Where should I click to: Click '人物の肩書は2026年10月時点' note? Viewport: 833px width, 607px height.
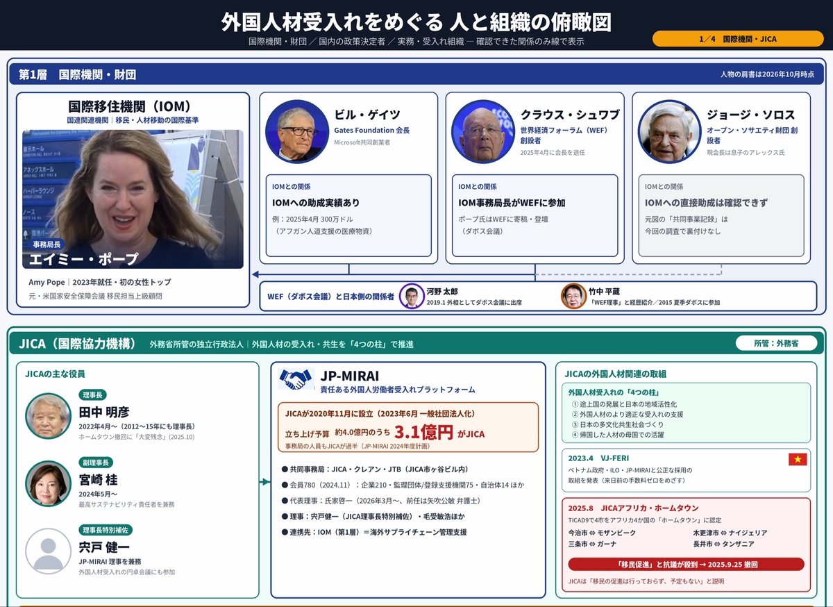[x=767, y=74]
